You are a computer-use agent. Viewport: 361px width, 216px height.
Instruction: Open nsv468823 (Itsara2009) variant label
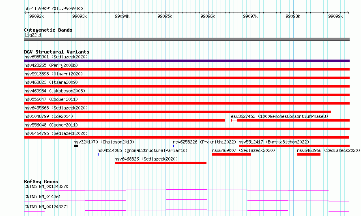coord(51,82)
